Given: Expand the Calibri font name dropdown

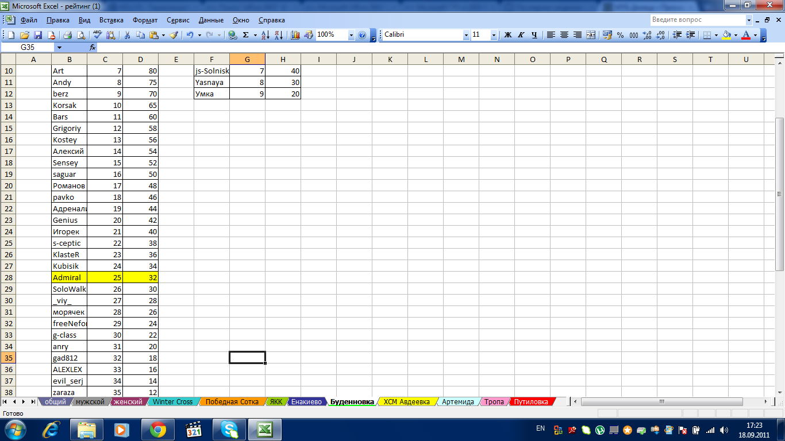Looking at the screenshot, I should 466,35.
